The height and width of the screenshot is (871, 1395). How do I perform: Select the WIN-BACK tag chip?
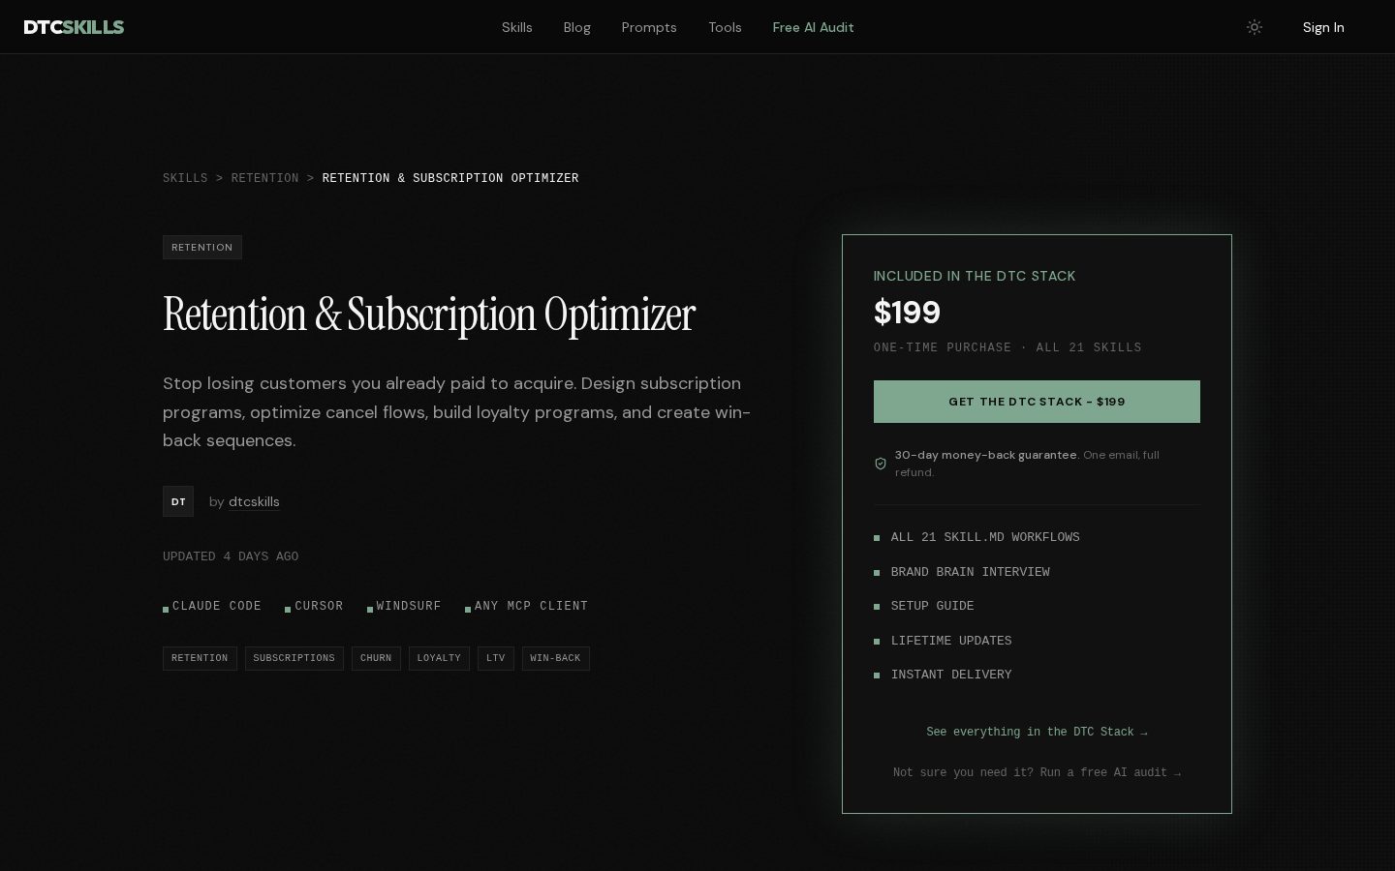tap(556, 658)
